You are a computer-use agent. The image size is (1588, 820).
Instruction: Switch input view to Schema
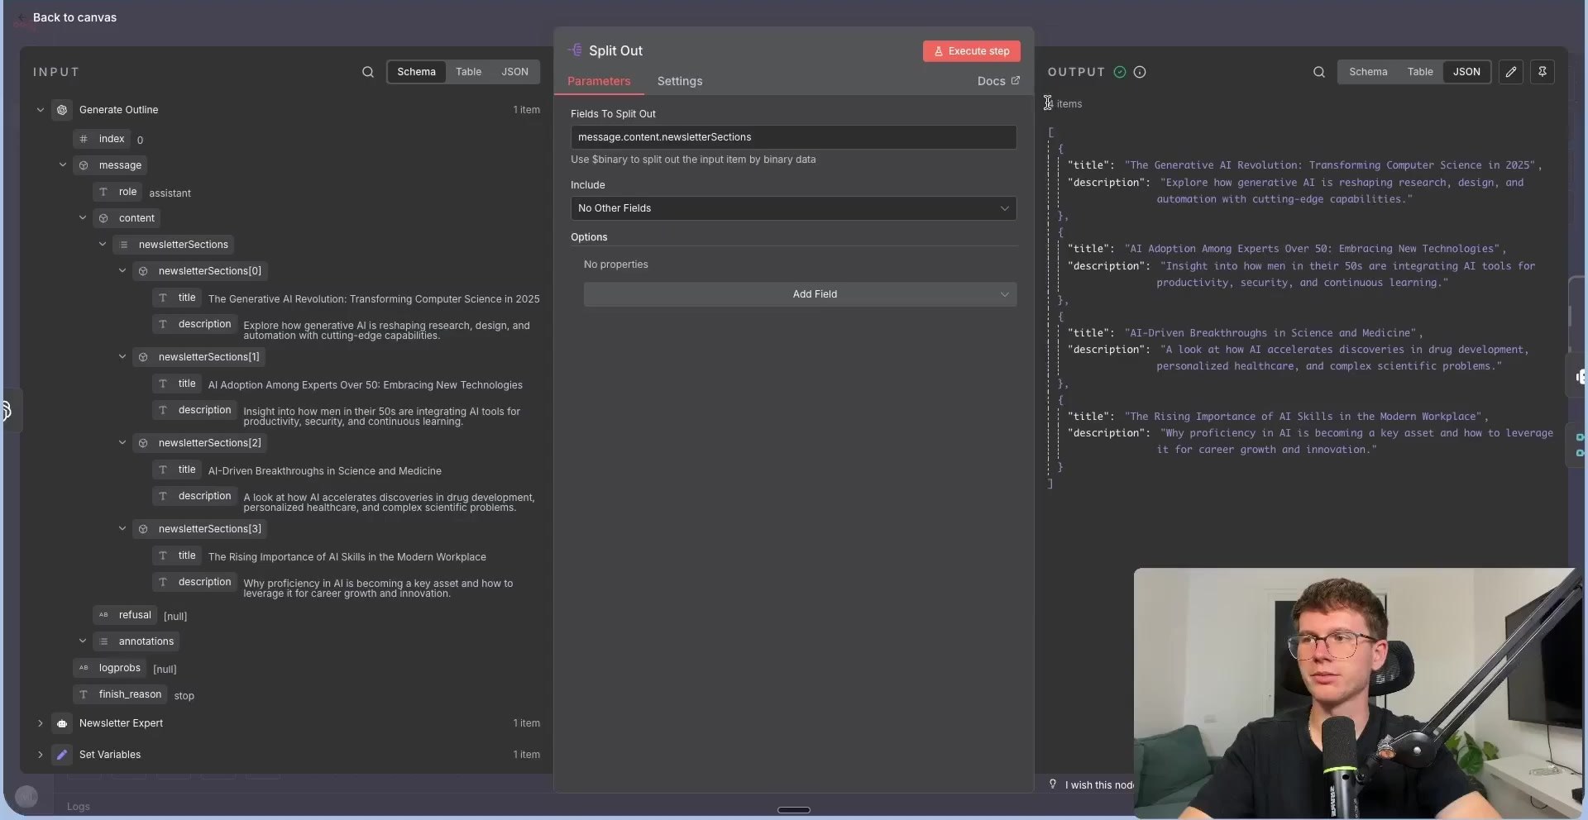coord(416,72)
